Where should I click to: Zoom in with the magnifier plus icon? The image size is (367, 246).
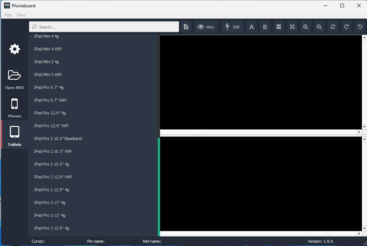coord(305,27)
